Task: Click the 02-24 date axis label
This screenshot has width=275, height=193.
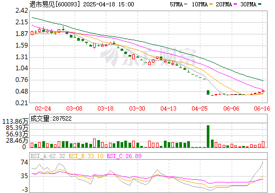Action: (43, 108)
